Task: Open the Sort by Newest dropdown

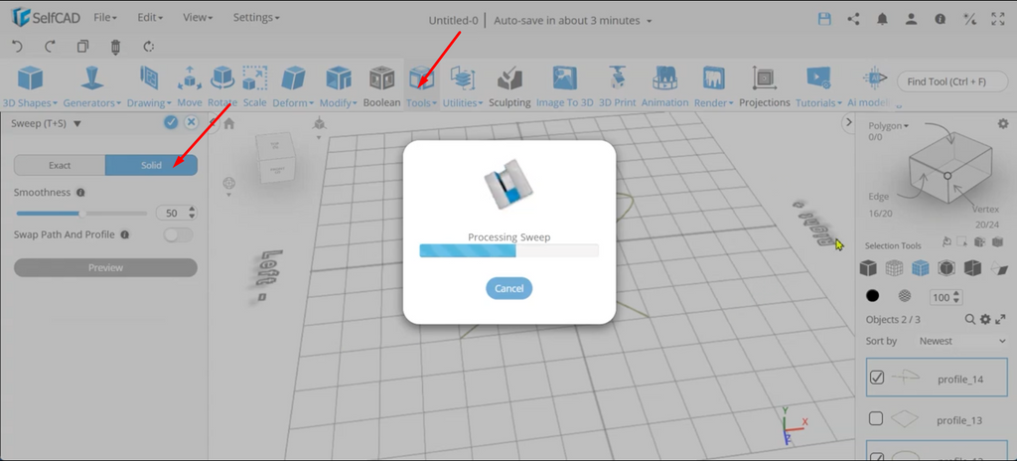Action: 961,341
